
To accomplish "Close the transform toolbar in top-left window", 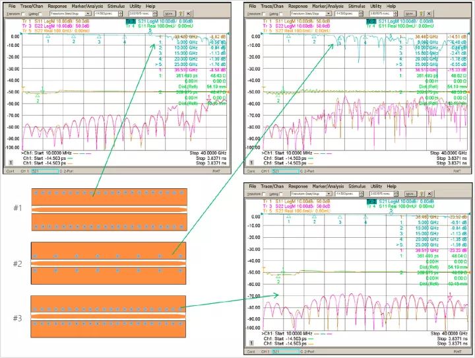I will point(189,13).
